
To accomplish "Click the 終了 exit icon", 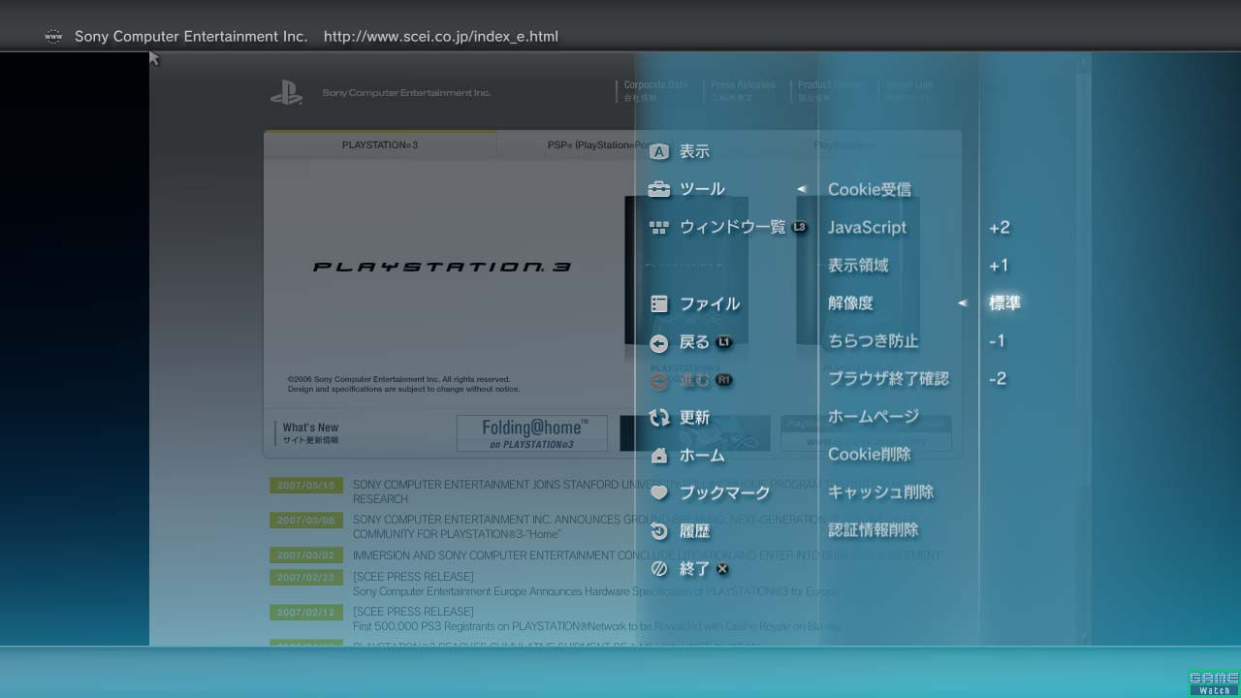I will [x=659, y=569].
